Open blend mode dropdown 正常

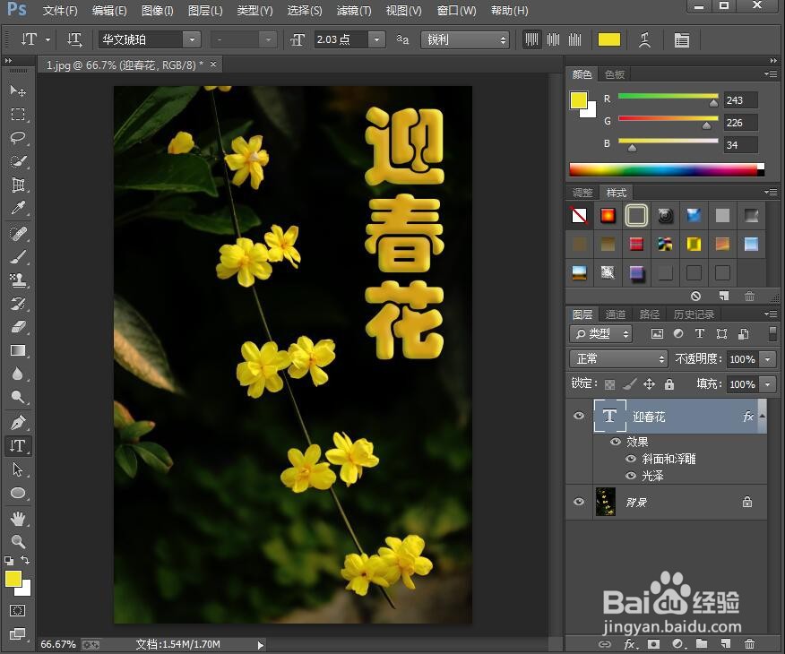click(x=619, y=358)
